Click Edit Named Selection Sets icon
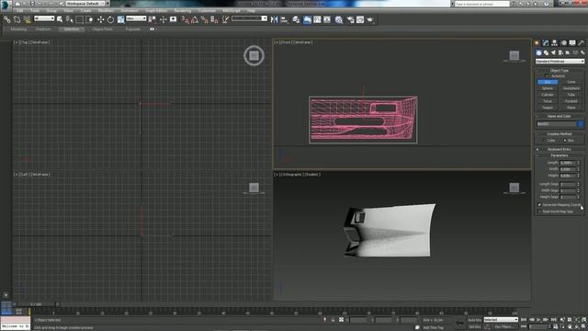588x331 pixels. click(225, 19)
